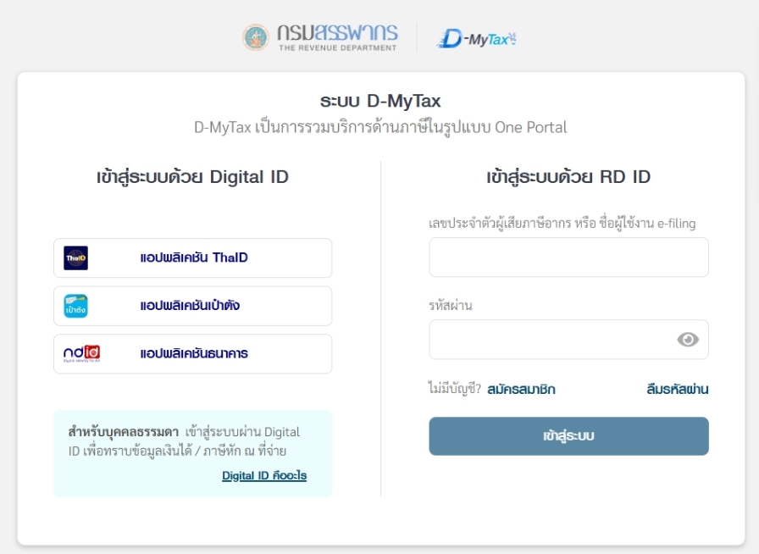Click the NDID logo icon
The height and width of the screenshot is (554, 759).
81,353
